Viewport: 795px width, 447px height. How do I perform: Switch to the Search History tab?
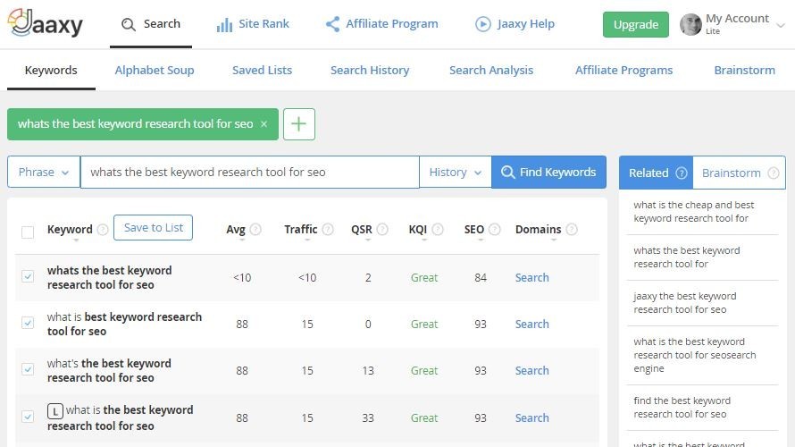[370, 70]
